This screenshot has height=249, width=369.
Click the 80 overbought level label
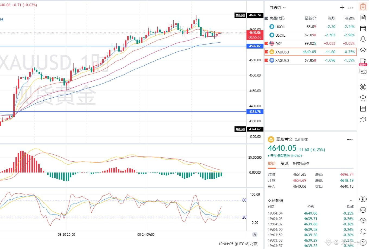point(244,200)
